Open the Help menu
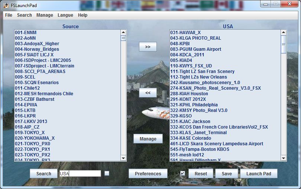Viewport: 301px width, 189px height. pyautogui.click(x=82, y=15)
